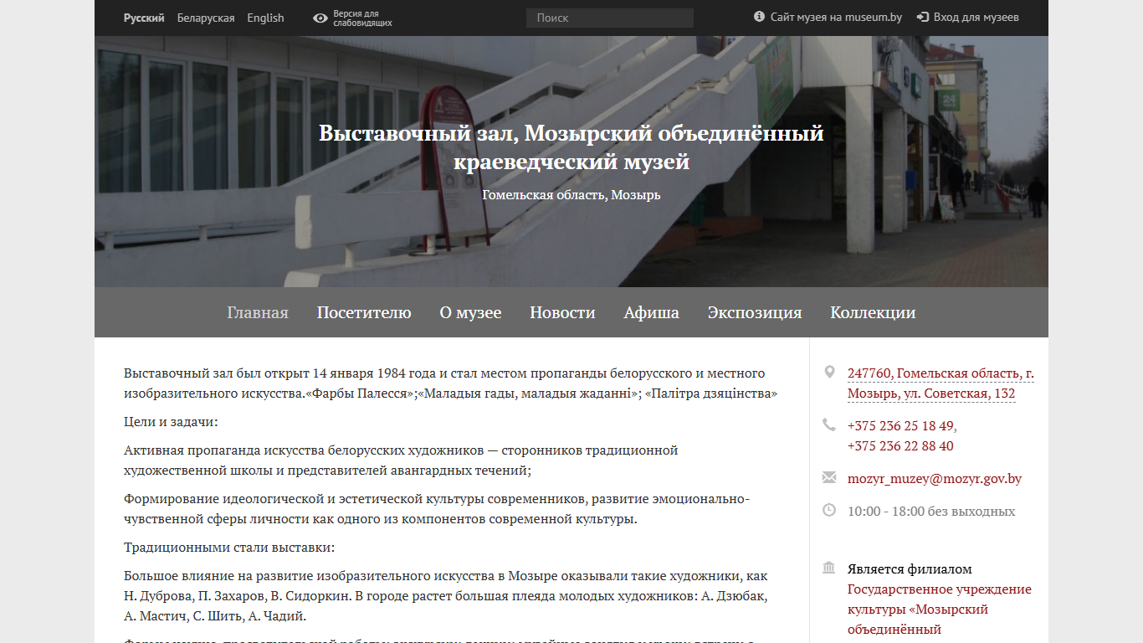Click the label 'Является филиалом'
This screenshot has height=643, width=1143.
pyautogui.click(x=910, y=569)
